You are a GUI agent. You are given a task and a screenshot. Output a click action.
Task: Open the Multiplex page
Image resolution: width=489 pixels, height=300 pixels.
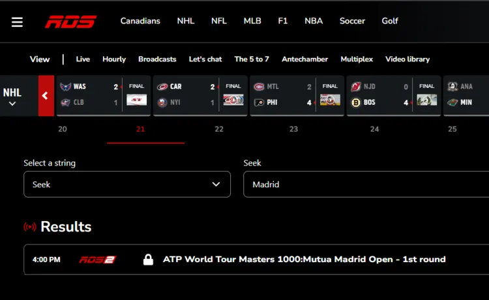click(x=357, y=59)
